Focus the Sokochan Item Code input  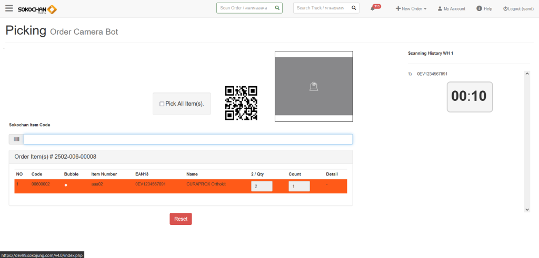(x=188, y=139)
